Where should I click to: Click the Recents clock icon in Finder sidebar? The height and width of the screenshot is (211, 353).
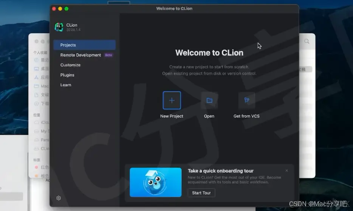36,60
